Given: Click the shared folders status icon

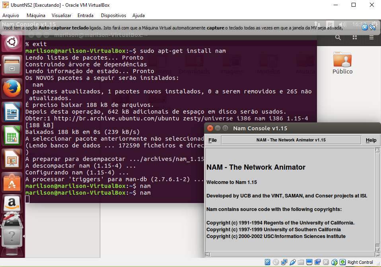Looking at the screenshot, I should (301, 262).
